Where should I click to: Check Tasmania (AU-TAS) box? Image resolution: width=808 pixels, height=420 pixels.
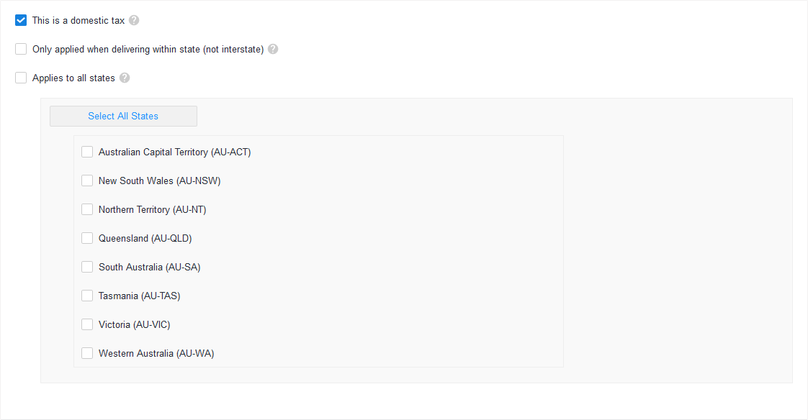click(x=87, y=296)
